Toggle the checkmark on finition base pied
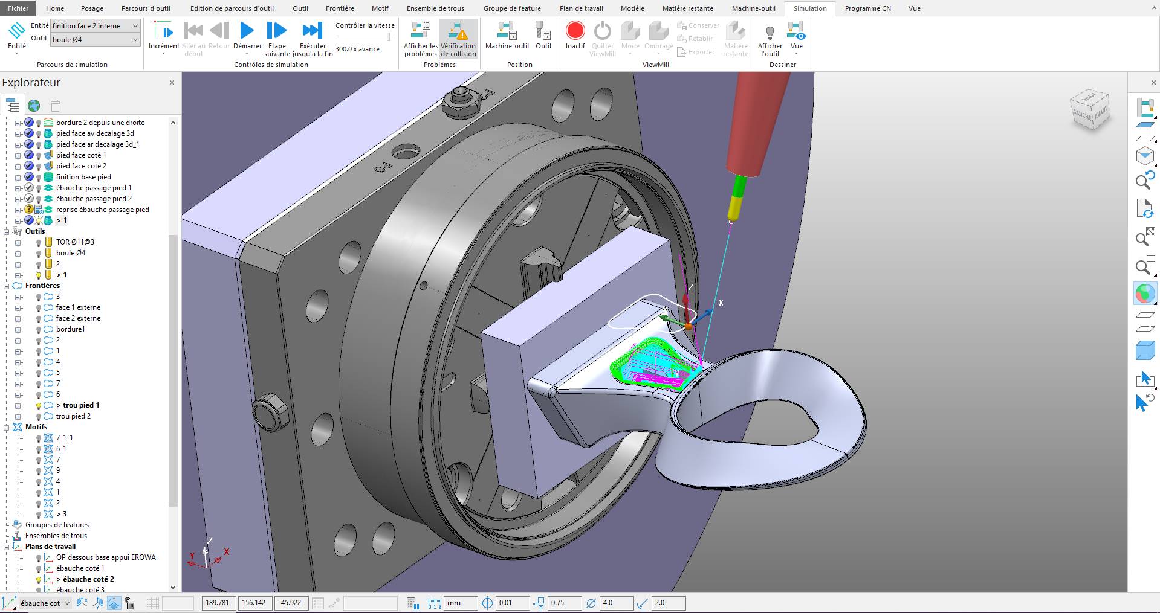Image resolution: width=1160 pixels, height=613 pixels. pyautogui.click(x=28, y=177)
